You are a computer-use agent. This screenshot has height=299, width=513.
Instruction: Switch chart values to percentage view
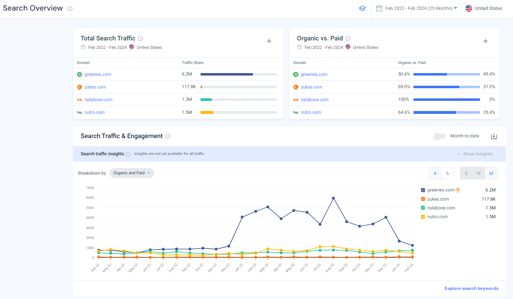(447, 173)
